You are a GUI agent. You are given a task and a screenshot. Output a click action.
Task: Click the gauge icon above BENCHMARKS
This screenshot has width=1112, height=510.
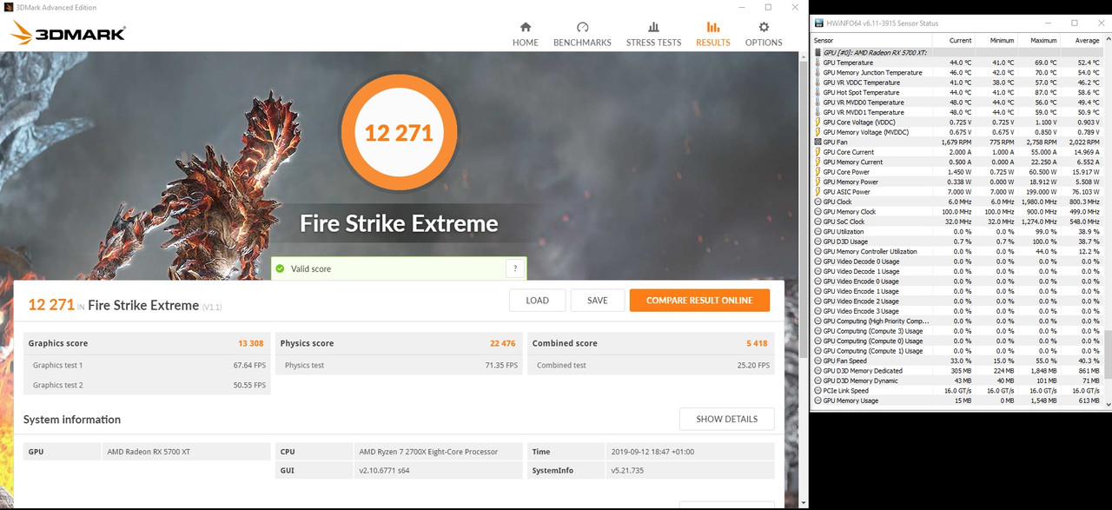pyautogui.click(x=582, y=27)
